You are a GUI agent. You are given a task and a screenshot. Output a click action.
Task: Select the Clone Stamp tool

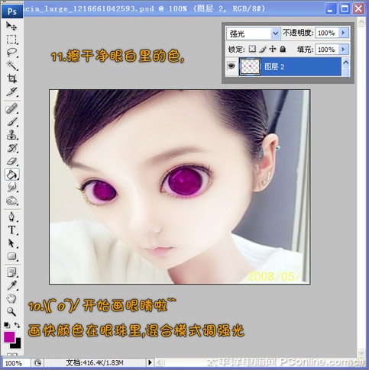11,135
